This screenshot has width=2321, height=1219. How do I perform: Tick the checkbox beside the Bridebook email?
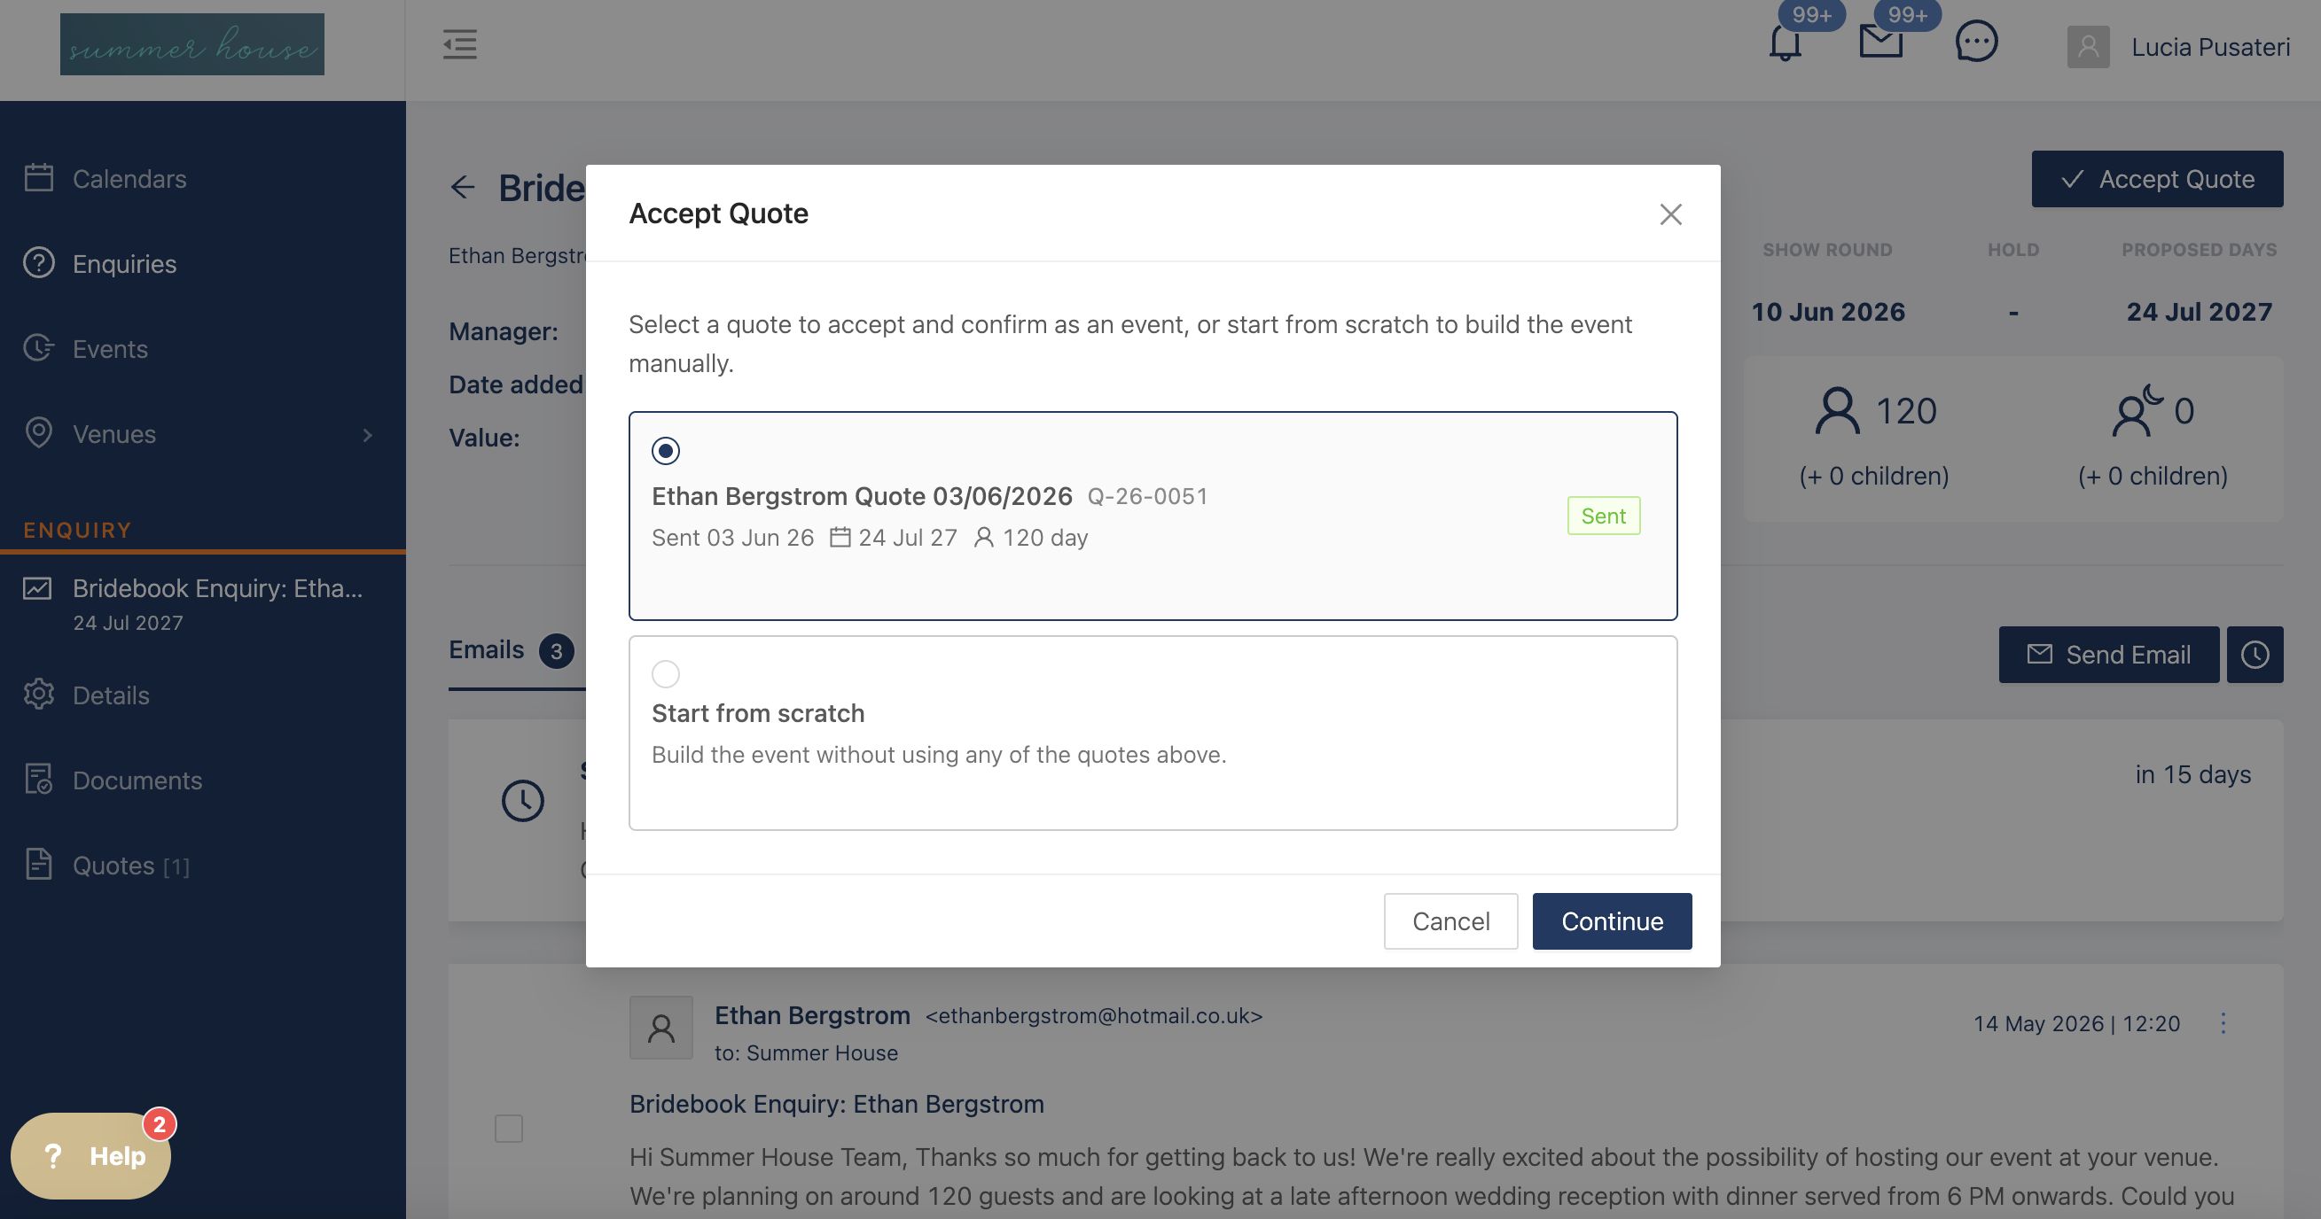(508, 1128)
